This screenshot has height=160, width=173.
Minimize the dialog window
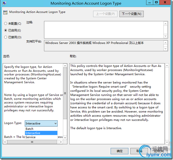tap(150, 2)
